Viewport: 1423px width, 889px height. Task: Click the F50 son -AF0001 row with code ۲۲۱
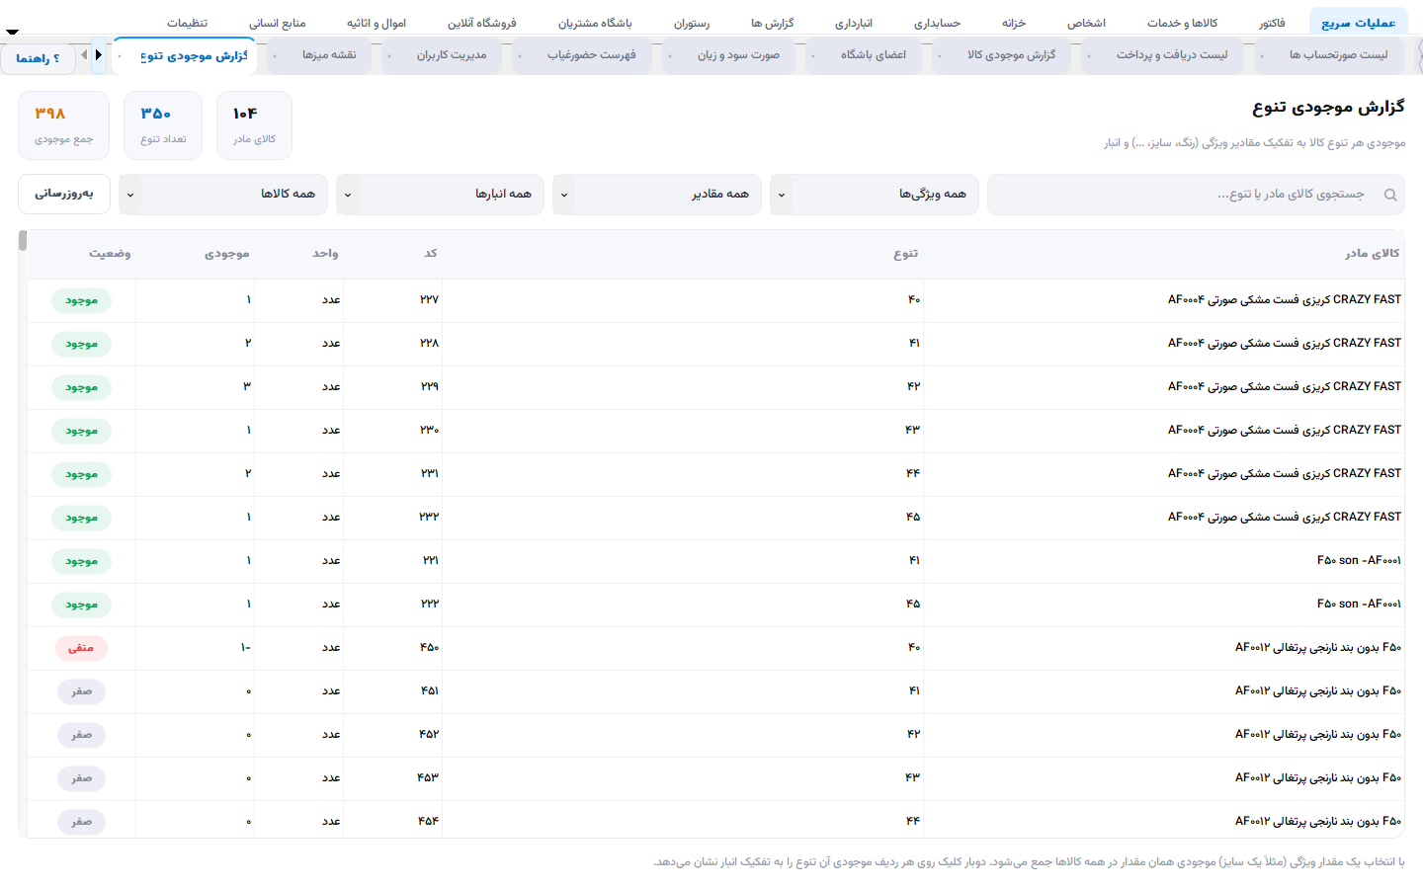pos(715,561)
